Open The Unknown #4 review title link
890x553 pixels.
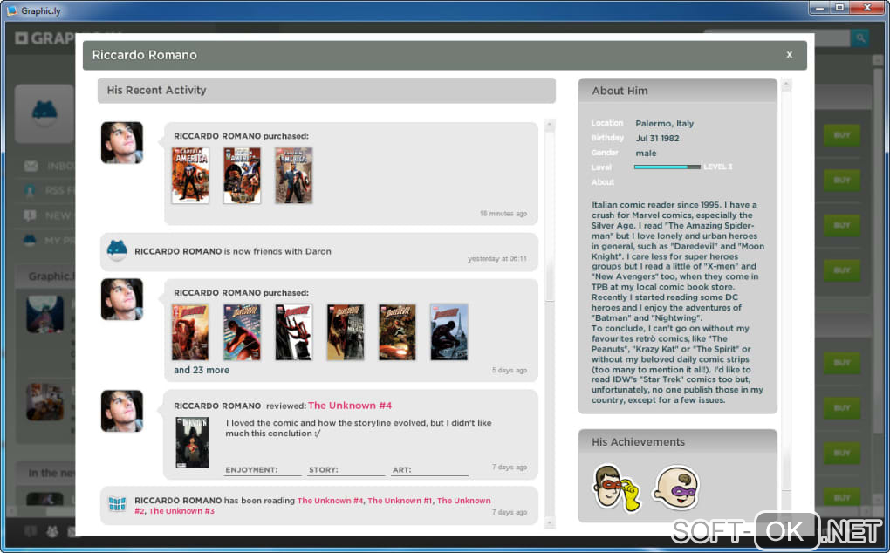[x=350, y=406]
